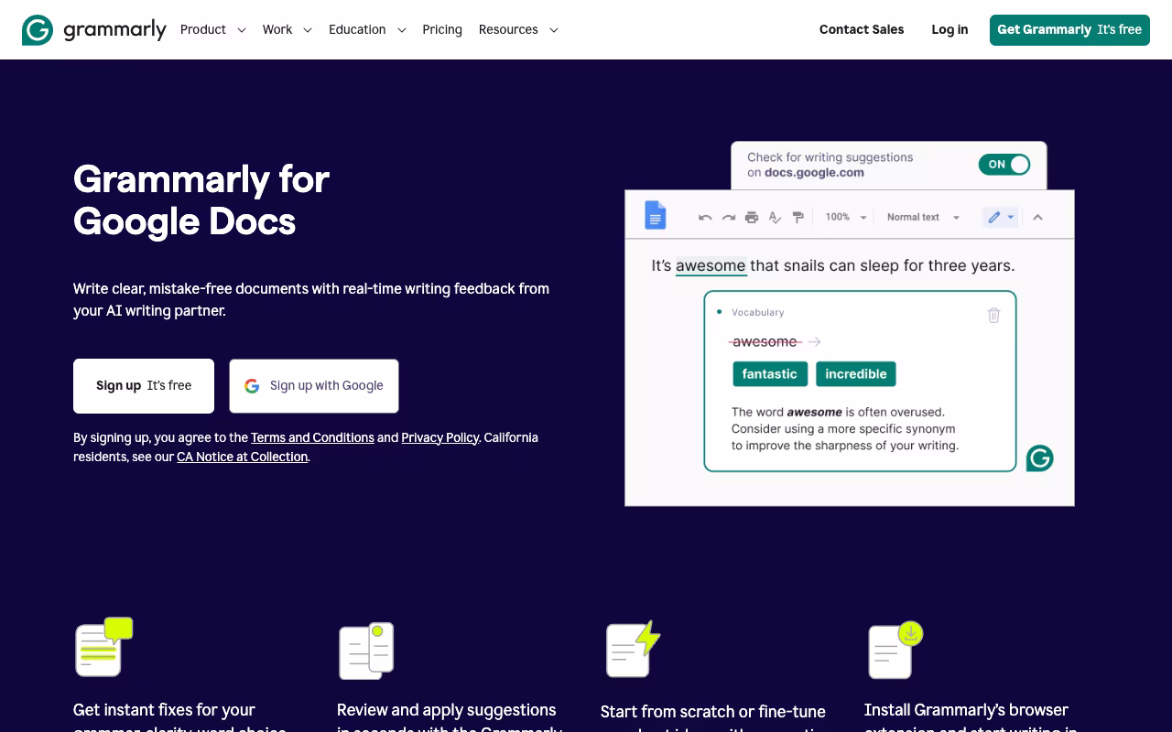The width and height of the screenshot is (1172, 732).
Task: Open the 100% zoom dropdown
Action: 846,217
